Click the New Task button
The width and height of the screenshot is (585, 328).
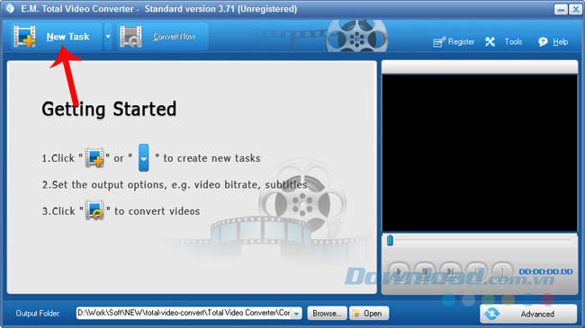(x=57, y=37)
